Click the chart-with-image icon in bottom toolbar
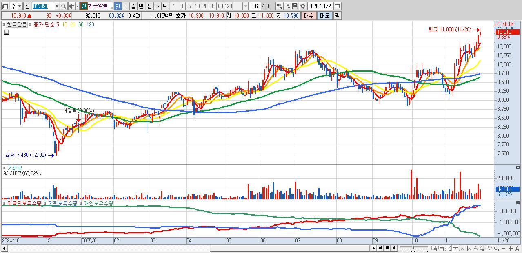This screenshot has height=253, width=522. 489,249
